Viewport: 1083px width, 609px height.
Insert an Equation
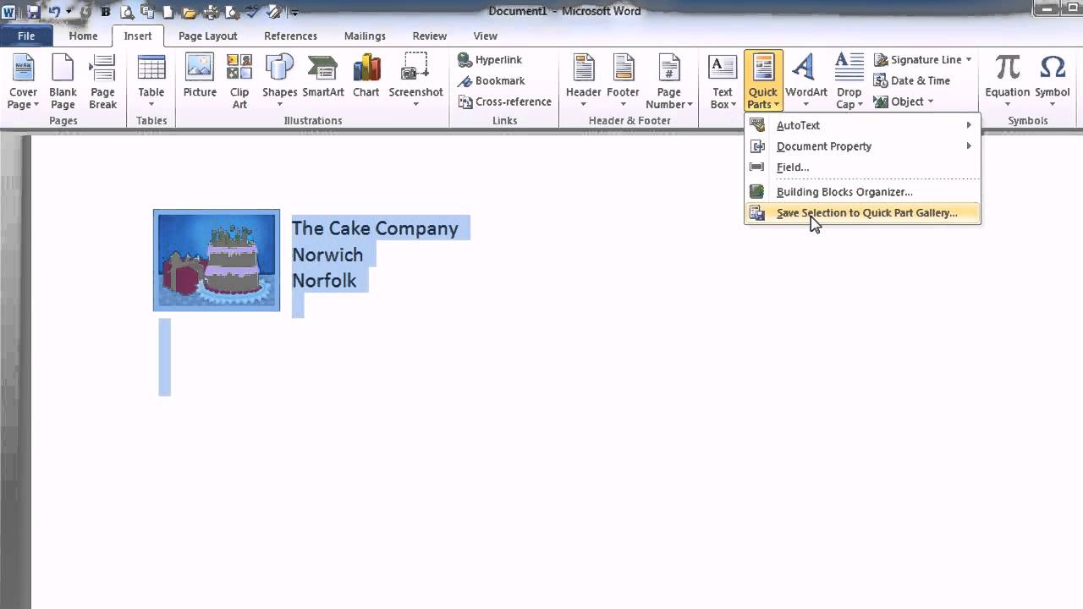[1007, 81]
